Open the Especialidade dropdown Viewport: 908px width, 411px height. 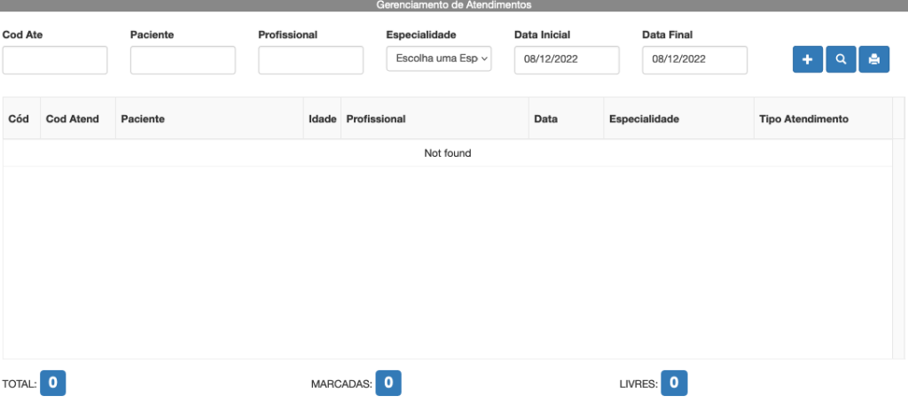438,59
